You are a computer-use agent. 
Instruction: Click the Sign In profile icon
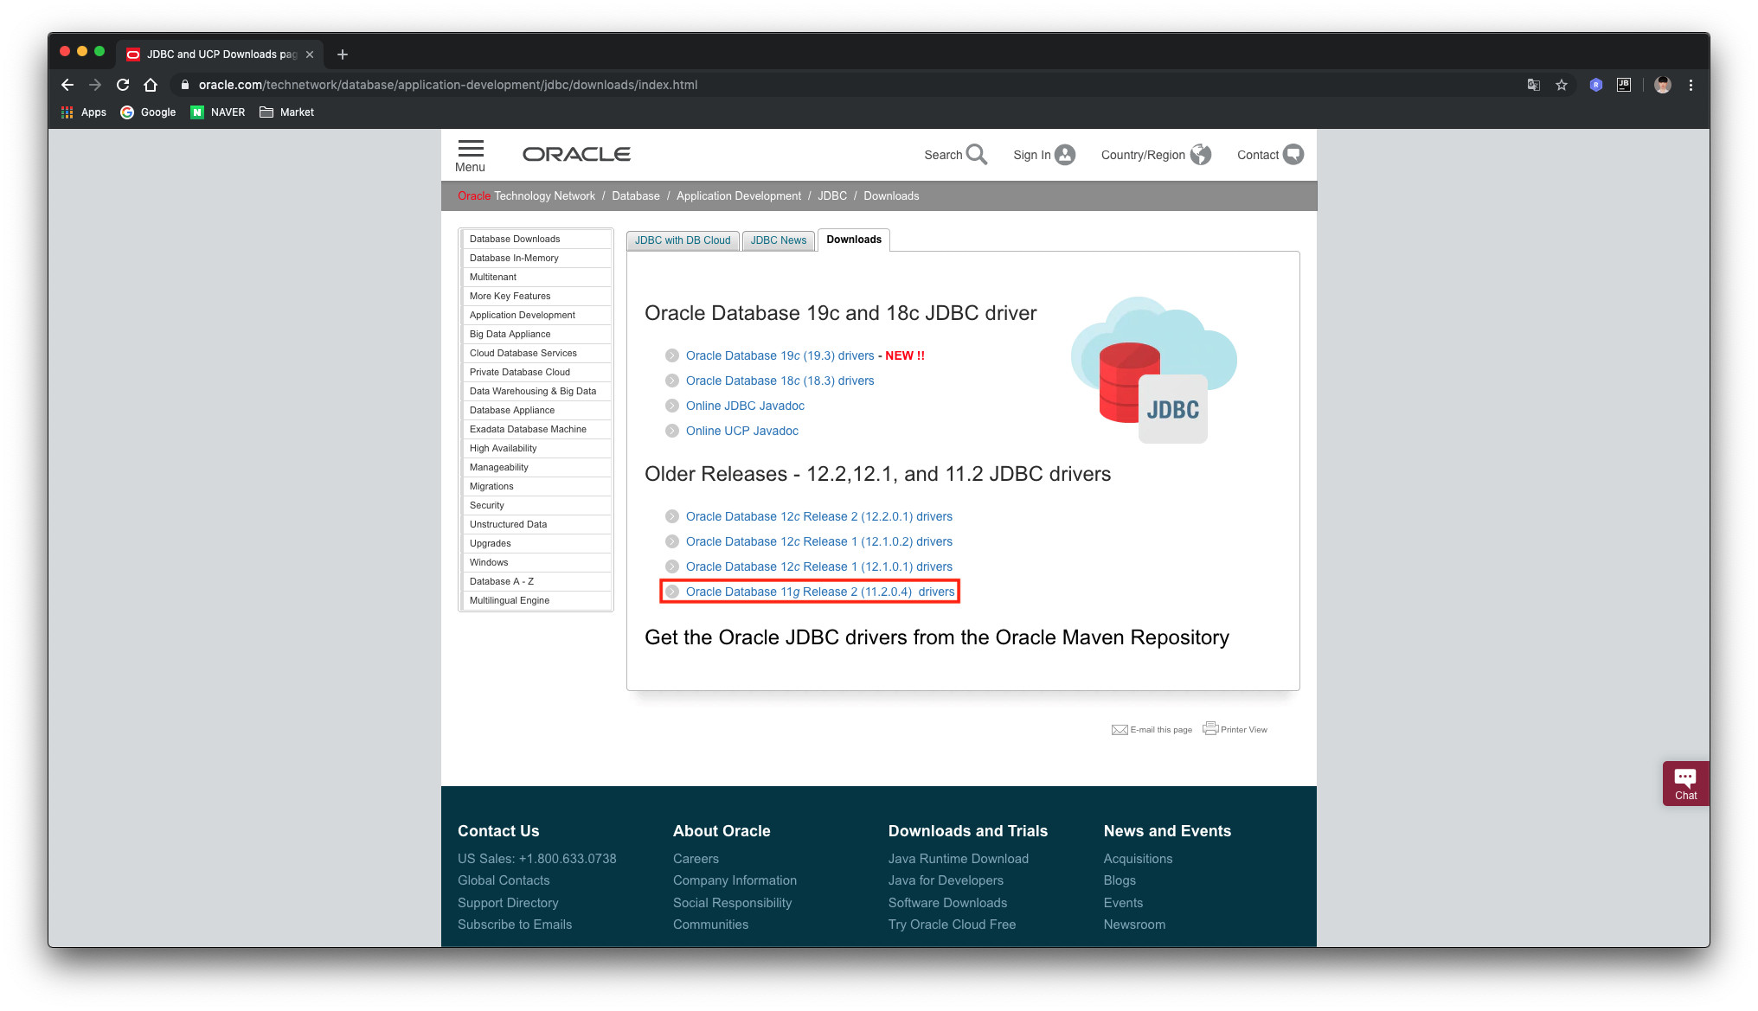point(1065,154)
